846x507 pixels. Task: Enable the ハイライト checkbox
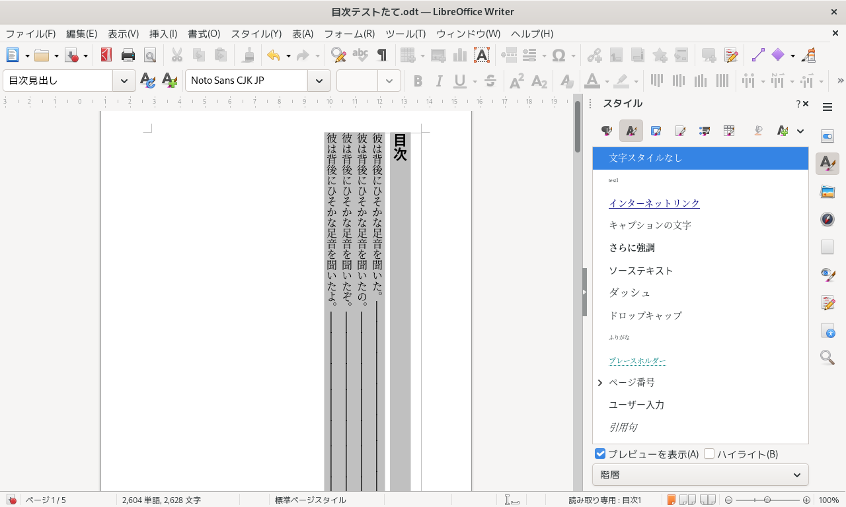coord(710,454)
